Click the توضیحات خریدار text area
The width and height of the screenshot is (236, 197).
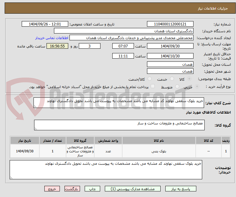106,170
